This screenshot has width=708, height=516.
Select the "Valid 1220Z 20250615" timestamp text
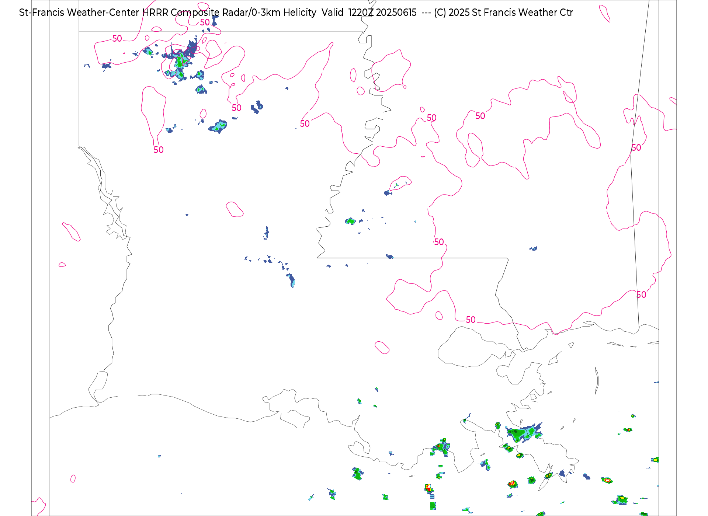pyautogui.click(x=369, y=13)
